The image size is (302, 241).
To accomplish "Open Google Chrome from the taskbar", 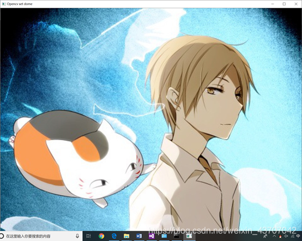I will [101, 236].
